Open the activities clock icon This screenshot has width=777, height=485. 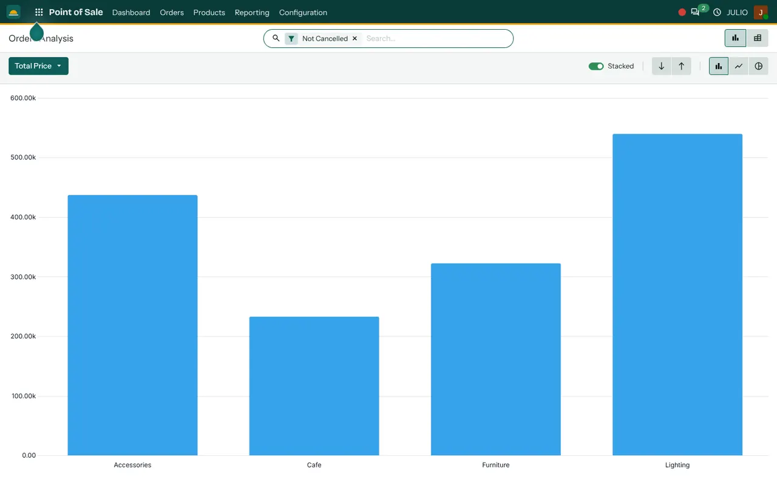click(717, 12)
